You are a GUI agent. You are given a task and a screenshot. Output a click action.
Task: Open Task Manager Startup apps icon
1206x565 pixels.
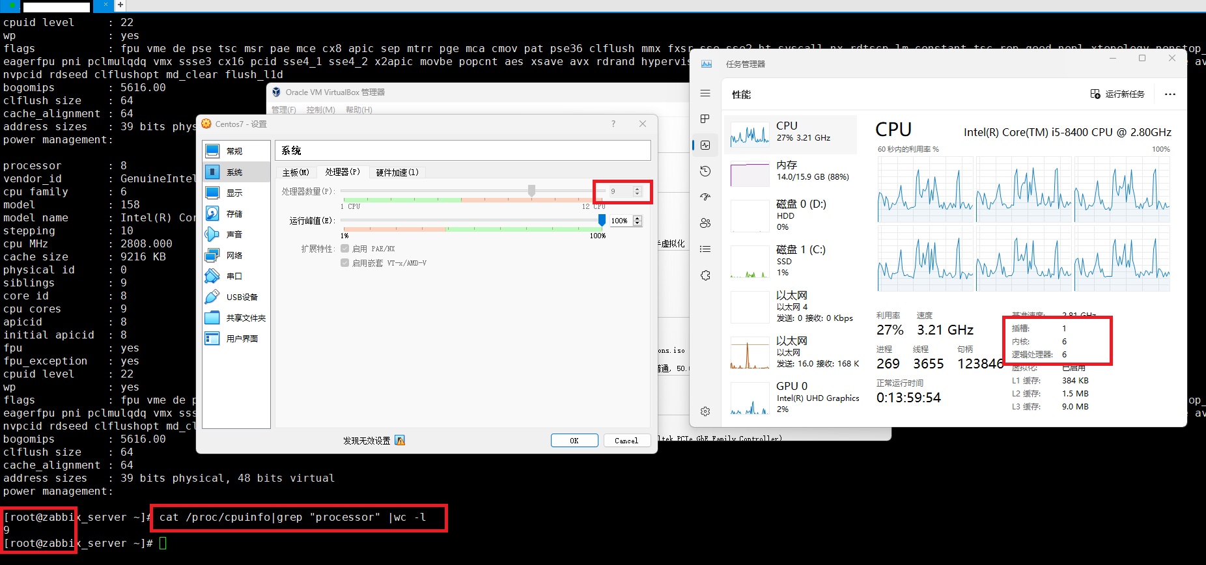(x=705, y=197)
